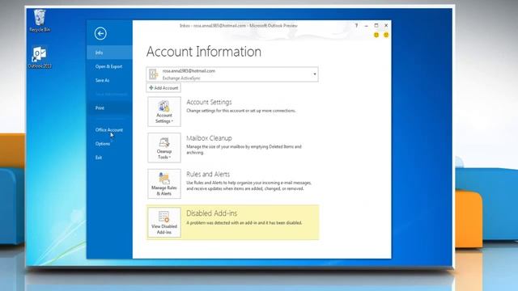This screenshot has height=291, width=518.
Task: Open the Open & Export section
Action: click(x=110, y=66)
